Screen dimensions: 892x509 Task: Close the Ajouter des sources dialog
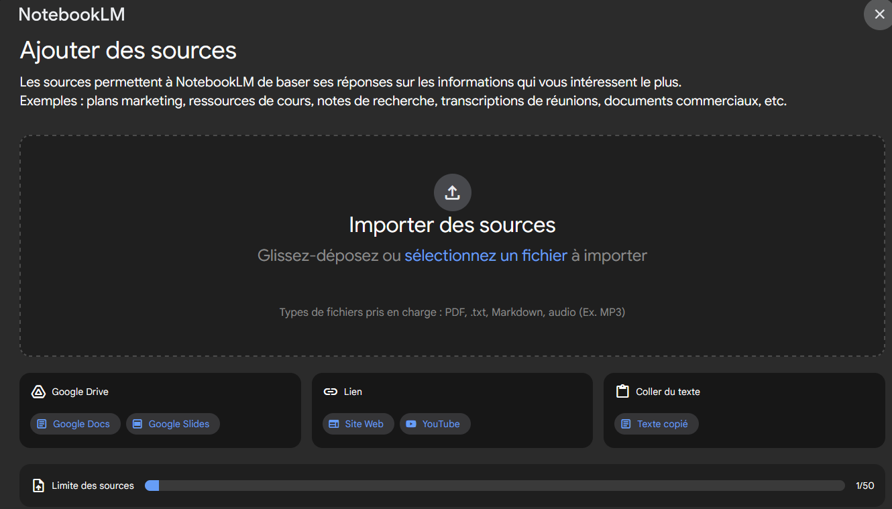point(879,14)
